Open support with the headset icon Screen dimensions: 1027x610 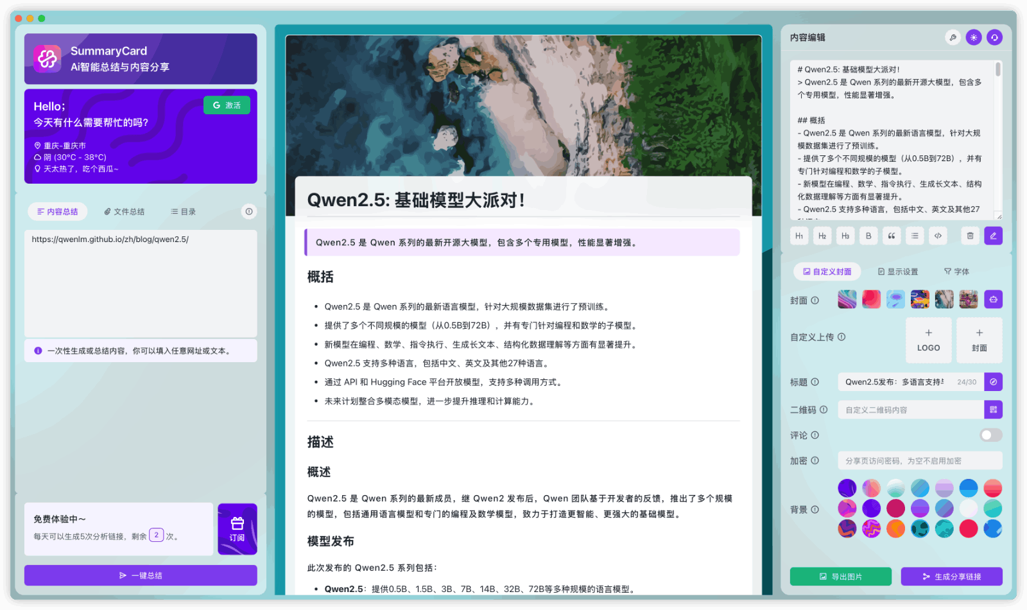tap(993, 37)
